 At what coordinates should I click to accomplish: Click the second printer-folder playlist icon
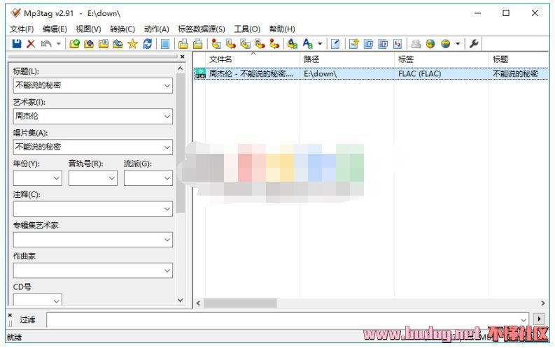point(197,44)
